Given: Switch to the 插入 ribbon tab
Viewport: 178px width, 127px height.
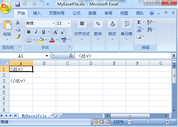Looking at the screenshot, I should [x=37, y=13].
